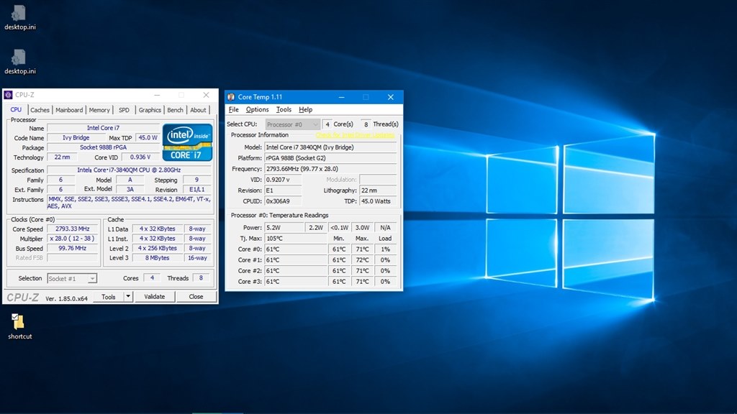
Task: Click the Intel Core i7 logo badge
Action: (187, 142)
